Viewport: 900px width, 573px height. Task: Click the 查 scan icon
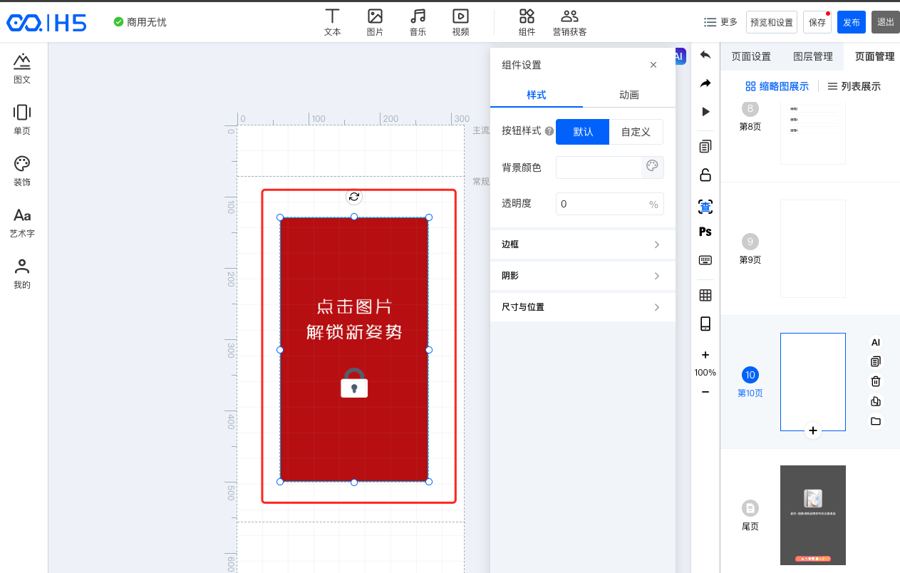click(x=705, y=207)
